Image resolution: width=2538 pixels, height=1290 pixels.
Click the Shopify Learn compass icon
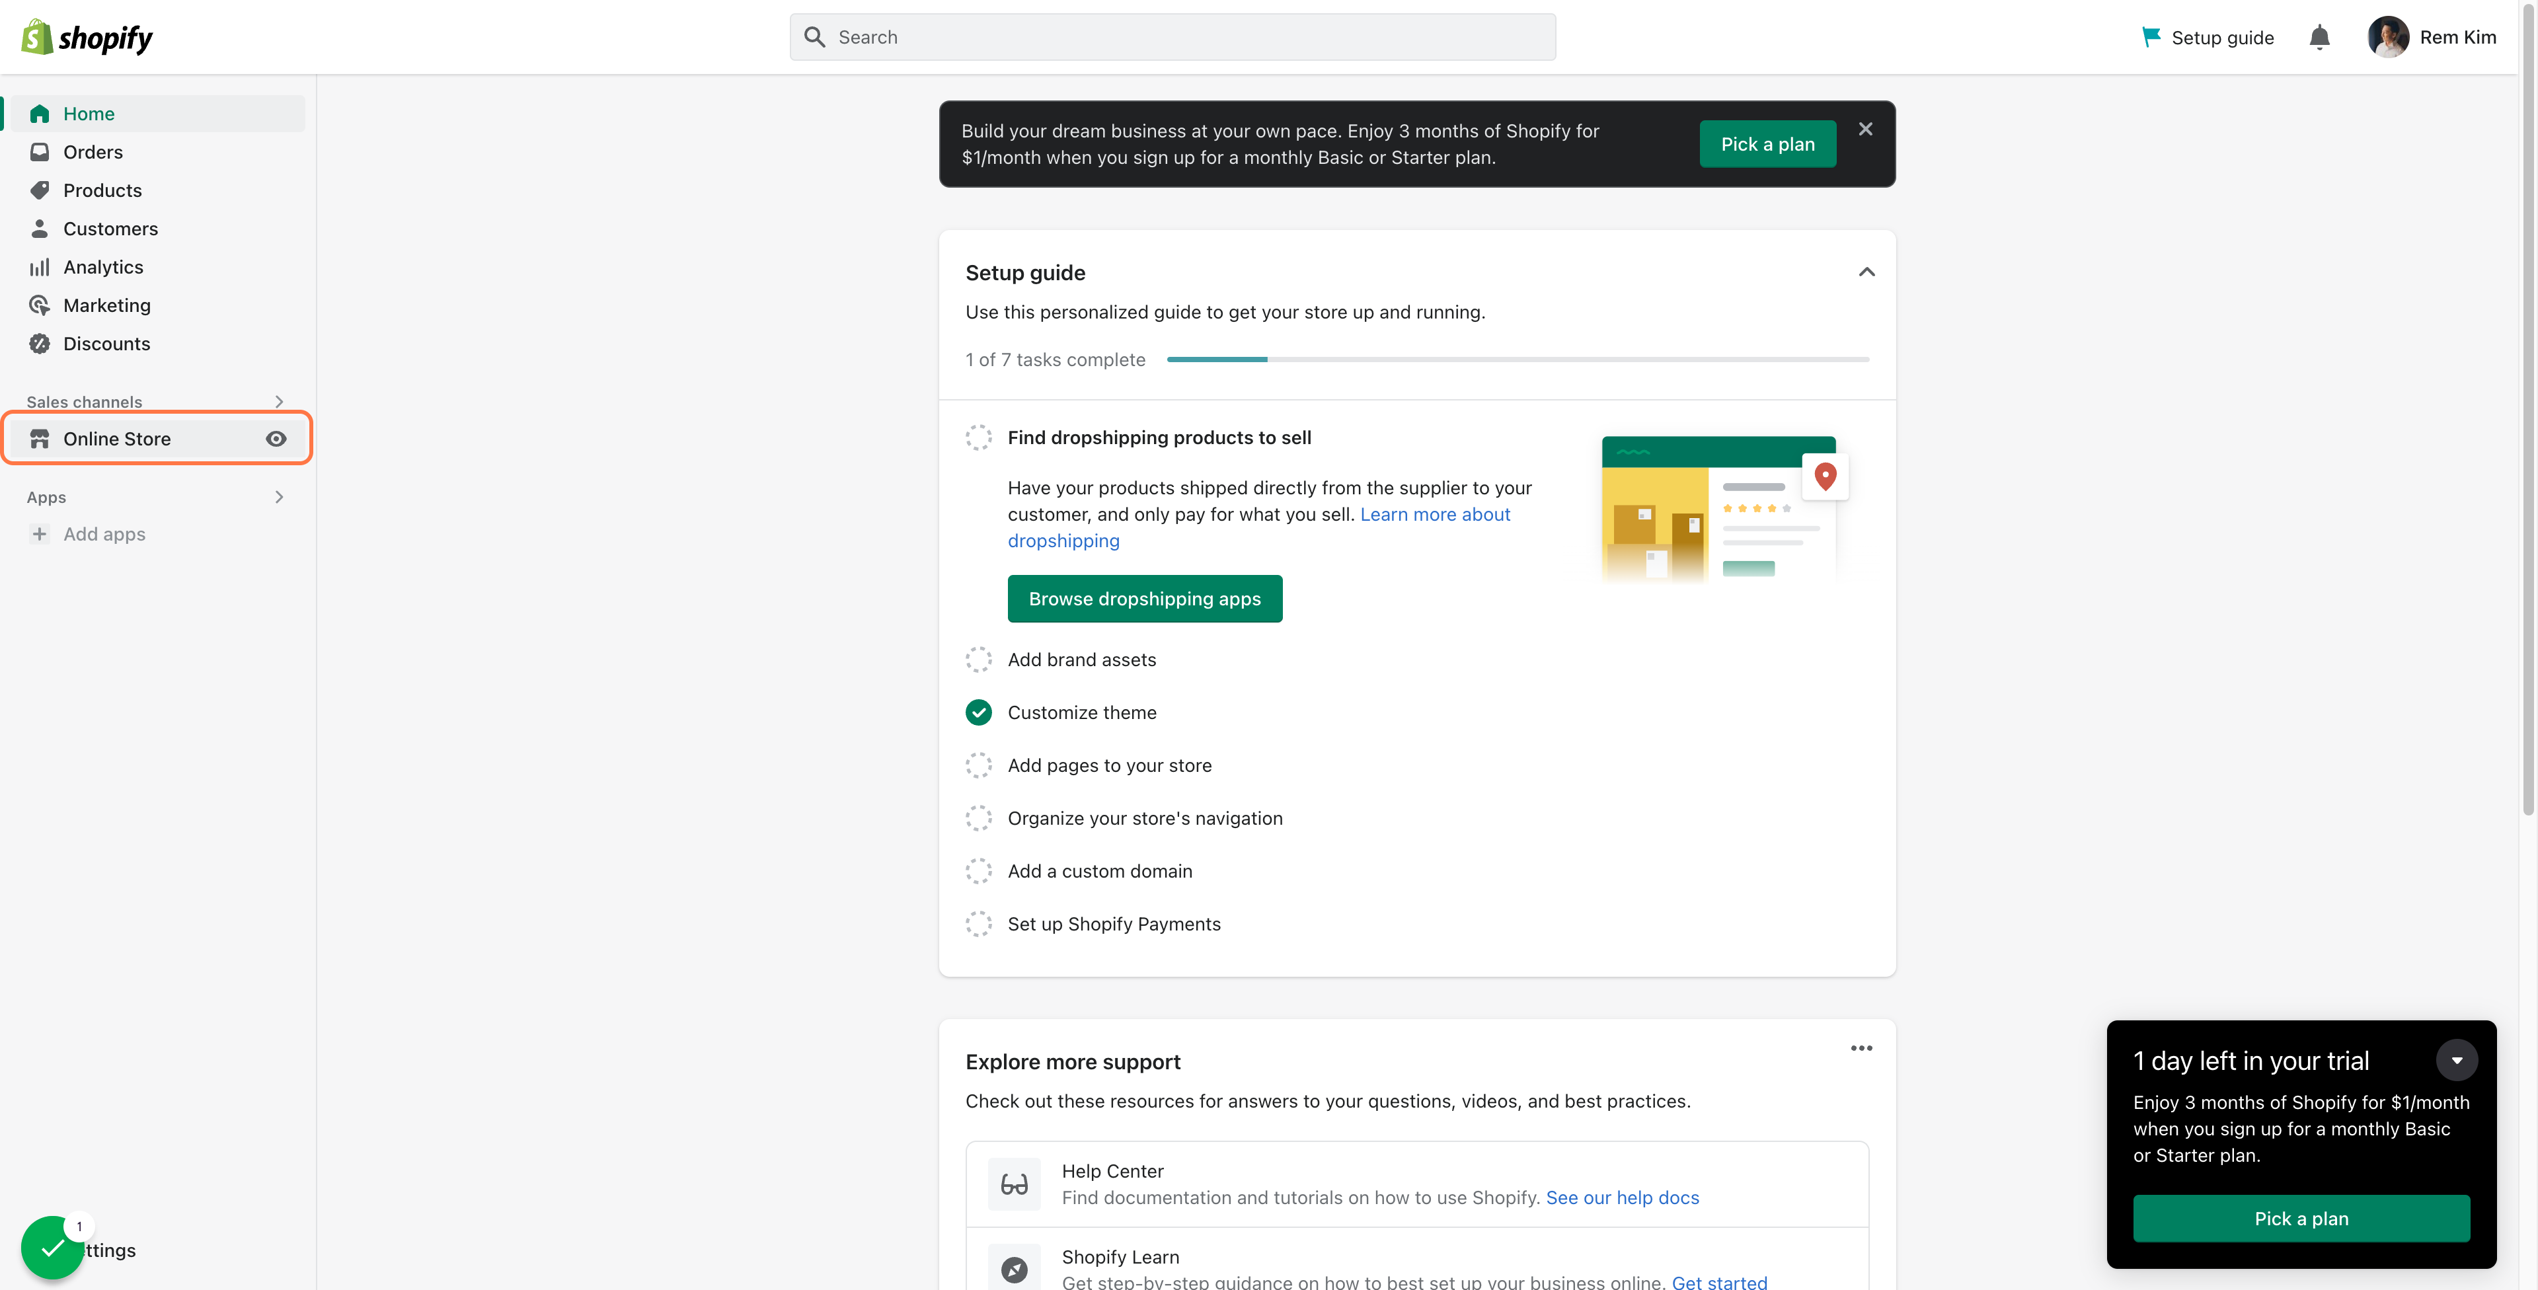point(1014,1270)
